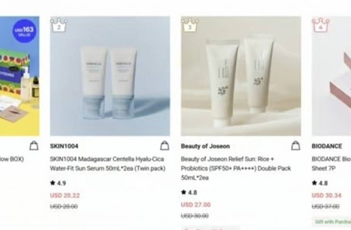Click the rank 2 crown badge
Image resolution: width=351 pixels, height=230 pixels.
coord(59,25)
